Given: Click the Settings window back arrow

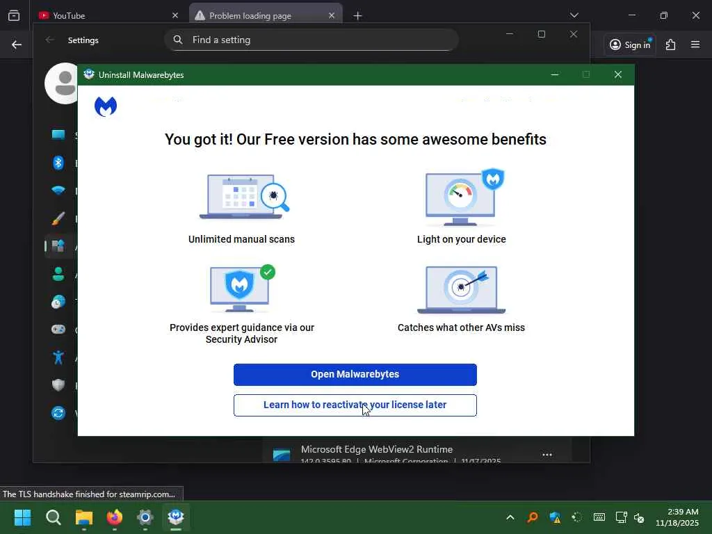Looking at the screenshot, I should [50, 40].
